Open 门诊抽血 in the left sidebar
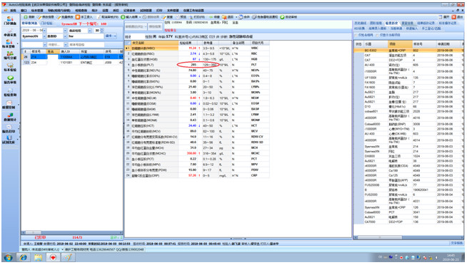 tap(10, 21)
